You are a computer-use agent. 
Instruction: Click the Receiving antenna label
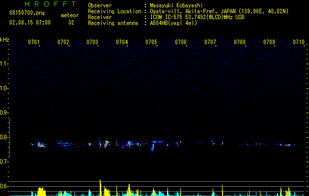(113, 23)
